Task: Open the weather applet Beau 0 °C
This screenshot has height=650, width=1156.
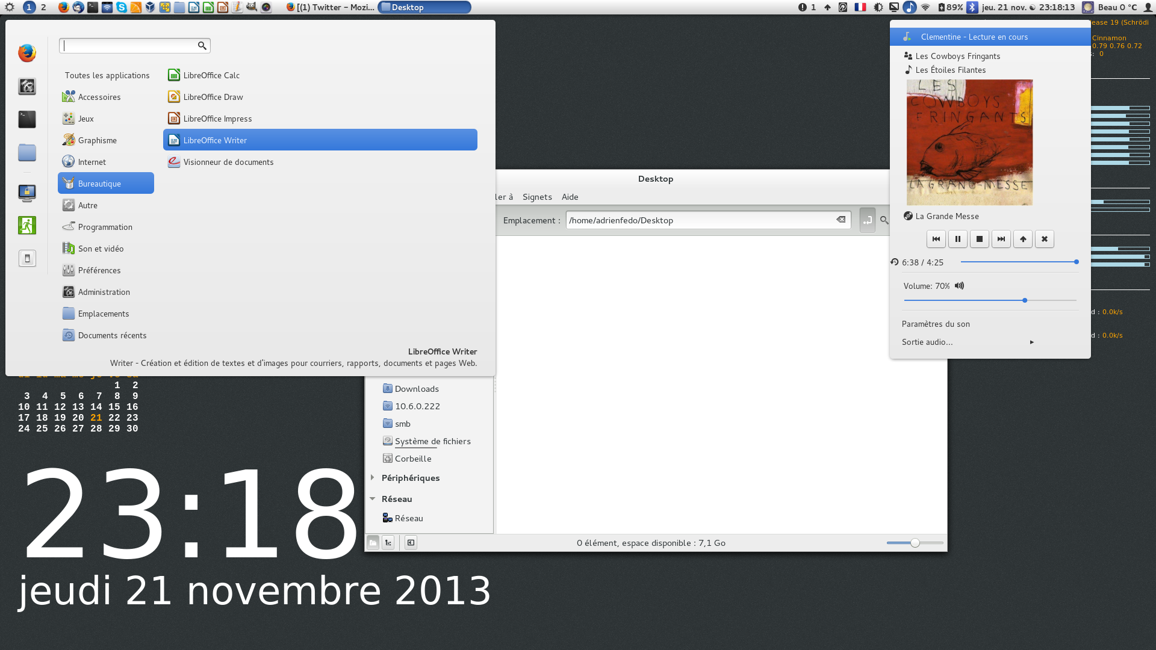Action: (1110, 7)
